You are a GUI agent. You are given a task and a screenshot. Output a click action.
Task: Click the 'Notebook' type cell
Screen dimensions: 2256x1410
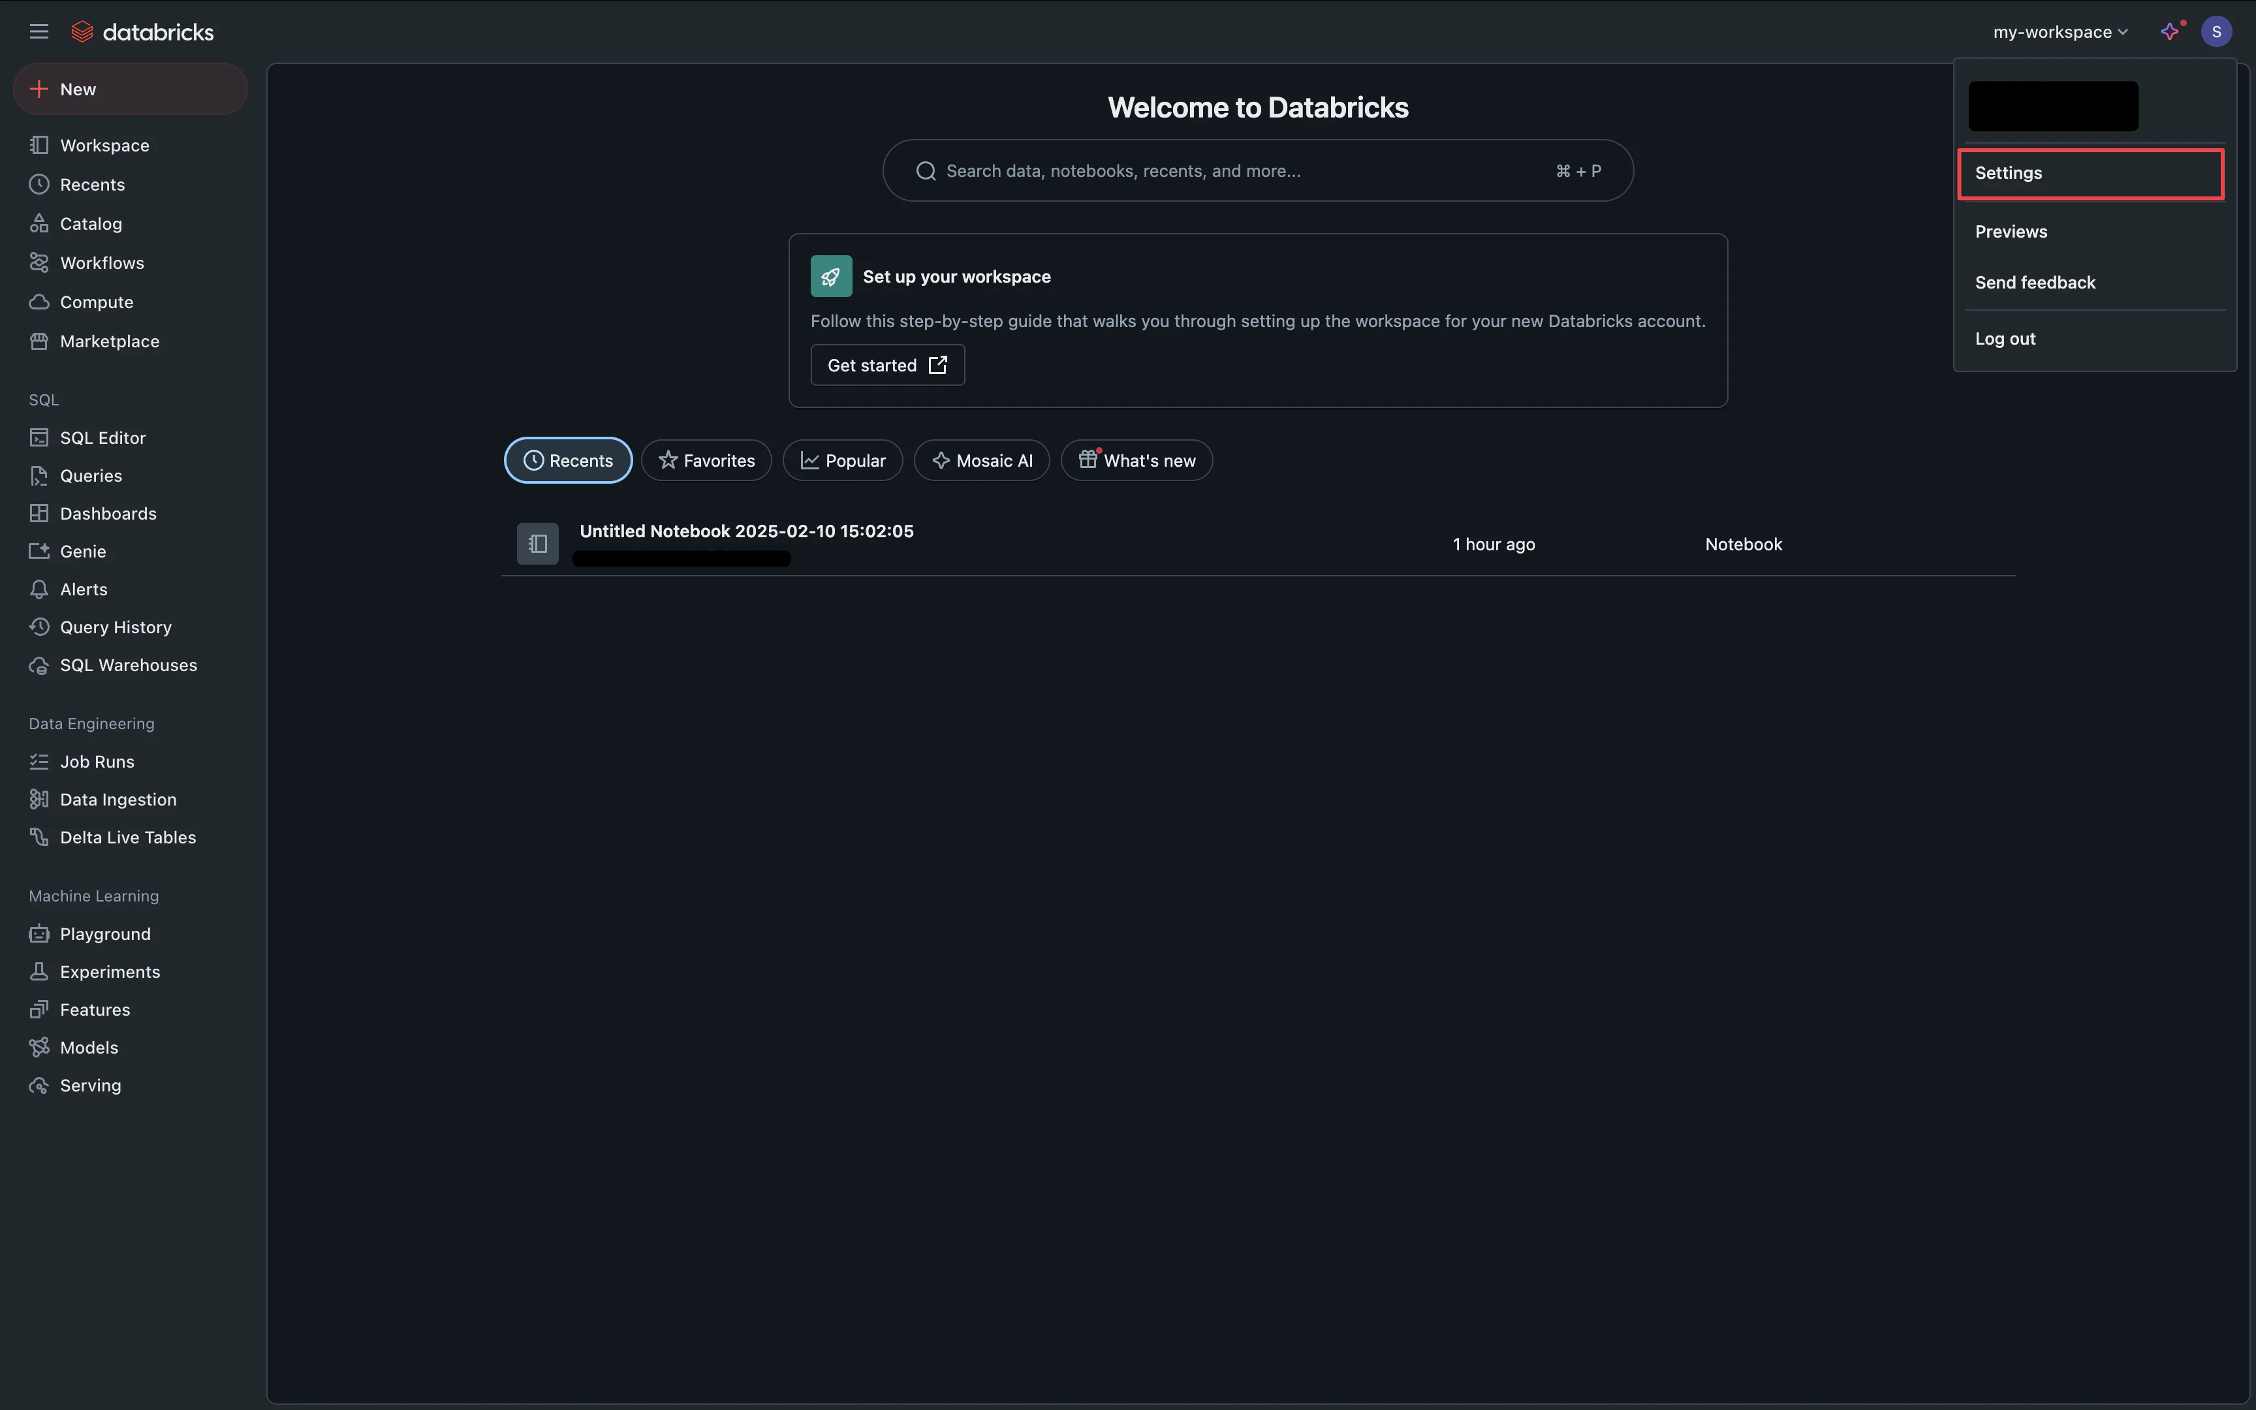(x=1744, y=544)
